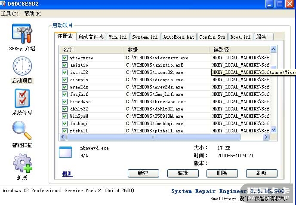Open the 帮助(H) menu
The image size is (296, 205).
pyautogui.click(x=33, y=14)
